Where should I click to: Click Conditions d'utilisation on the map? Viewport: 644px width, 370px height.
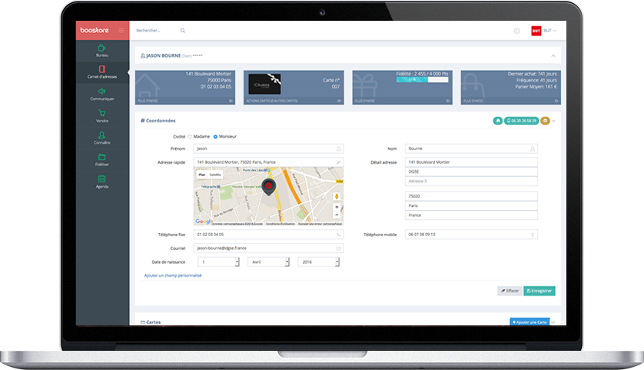coord(281,224)
